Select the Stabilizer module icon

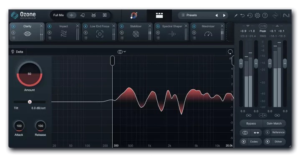pyautogui.click(x=136, y=34)
